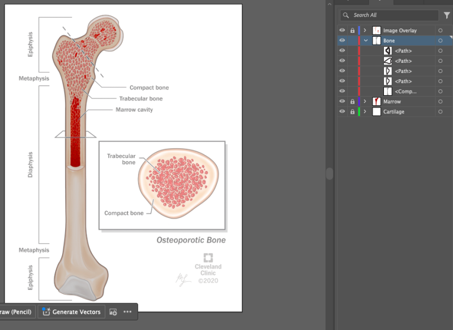Click the vertical scrollbar beside the canvas
Viewport: 453px width, 330px height.
tap(330, 173)
